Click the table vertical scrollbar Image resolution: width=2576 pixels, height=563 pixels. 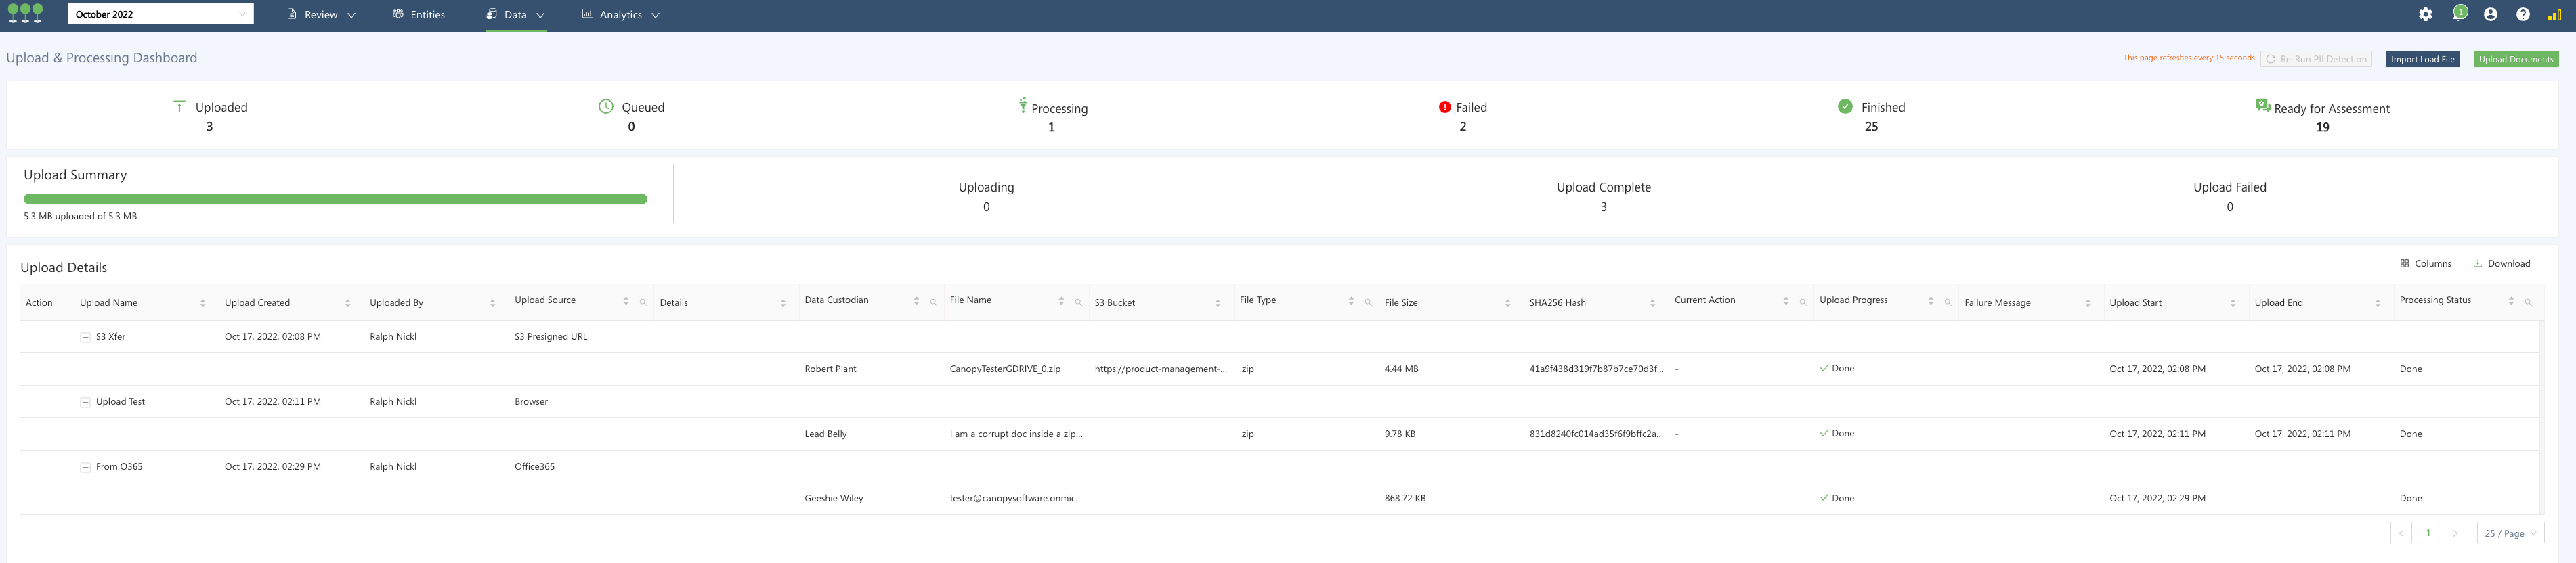pos(2542,417)
